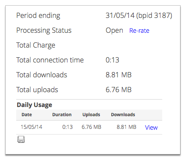
Task: Click the 0:13 duration cell in table
Action: (x=68, y=127)
